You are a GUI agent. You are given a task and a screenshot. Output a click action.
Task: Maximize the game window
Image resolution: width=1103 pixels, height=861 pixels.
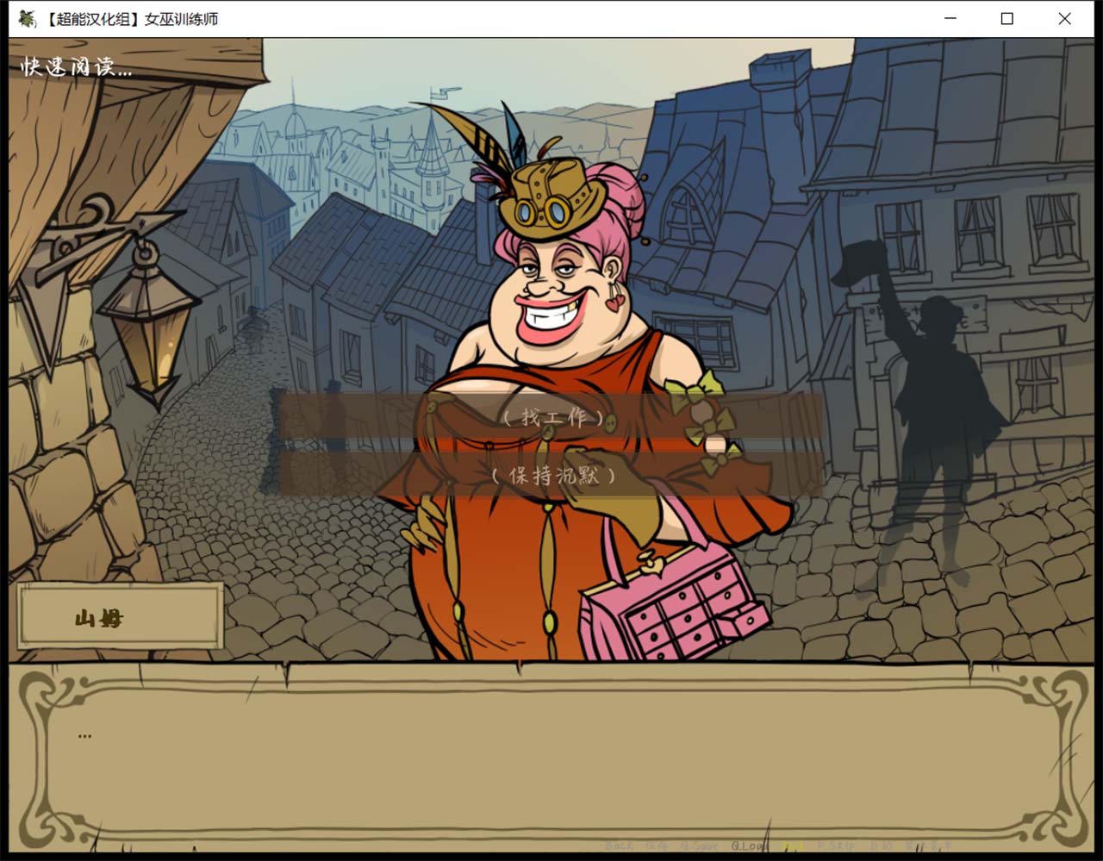tap(1006, 18)
